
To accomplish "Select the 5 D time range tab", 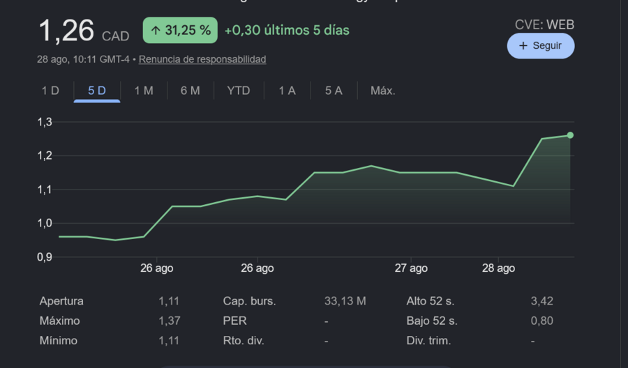I will click(x=97, y=91).
